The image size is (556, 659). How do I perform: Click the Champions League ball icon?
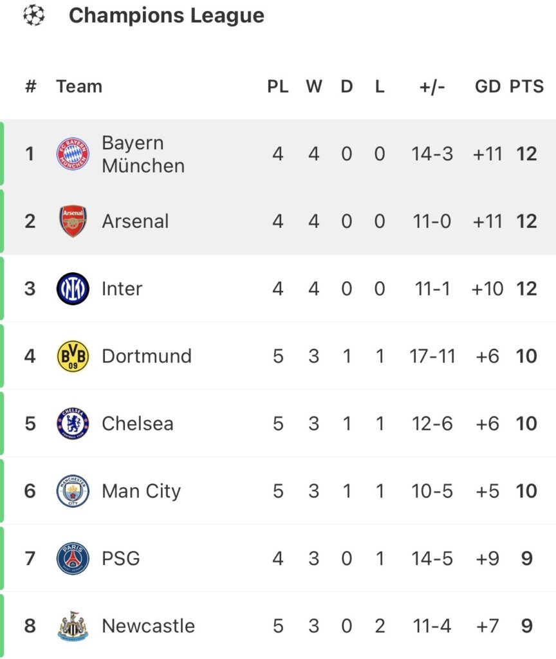pos(33,15)
